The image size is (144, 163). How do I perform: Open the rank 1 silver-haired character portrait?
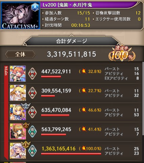(x=18, y=151)
